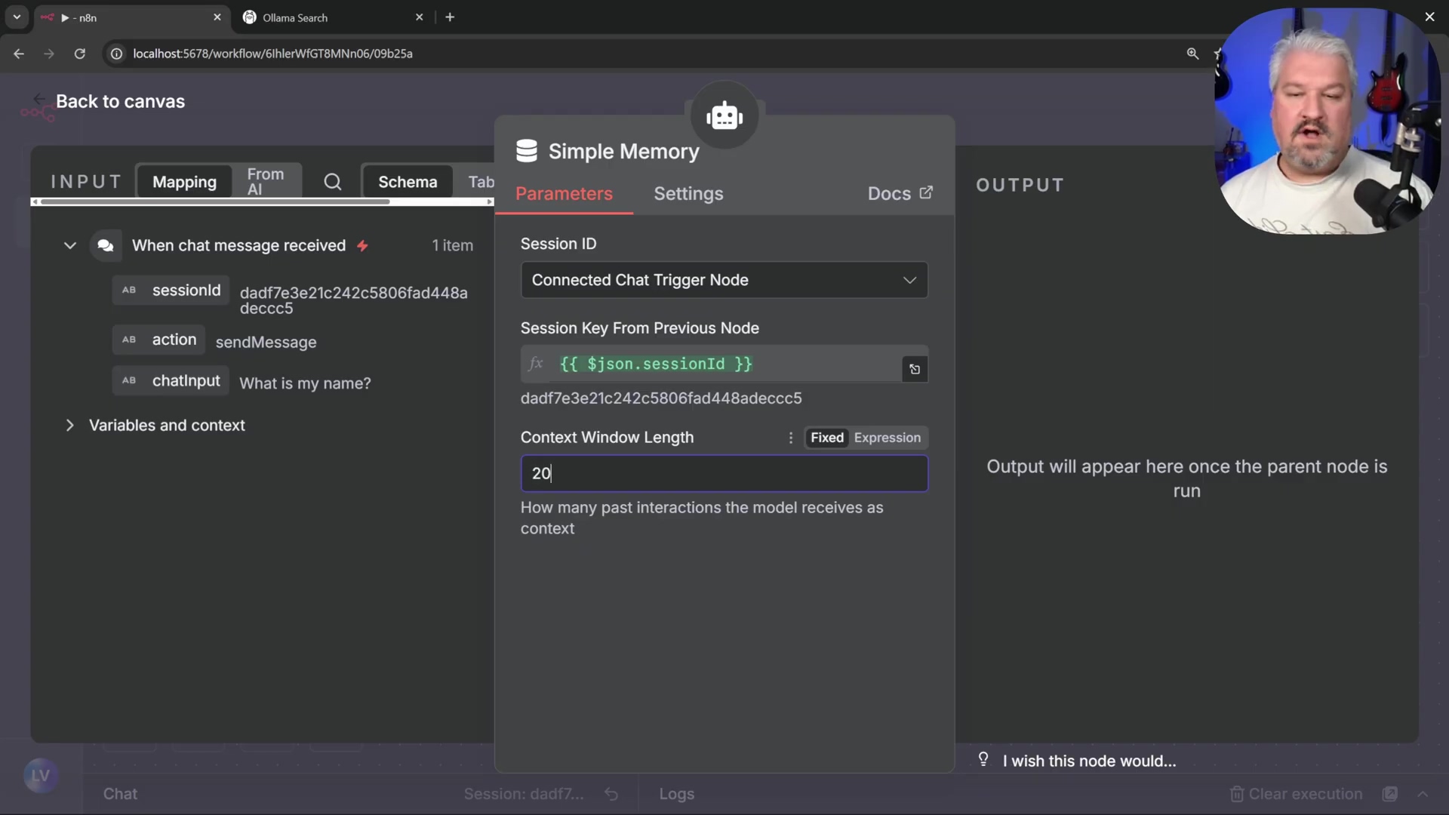1449x815 pixels.
Task: Click the Docs external link icon
Action: [926, 193]
